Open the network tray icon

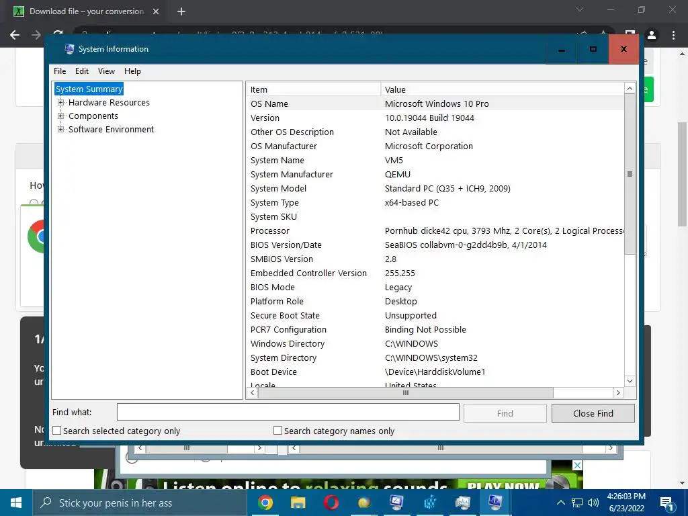pos(577,503)
